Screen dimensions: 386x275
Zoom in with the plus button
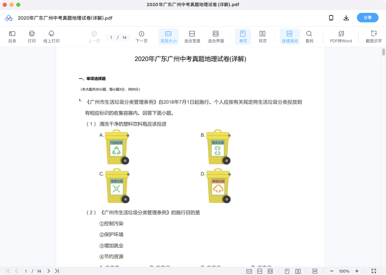point(357,271)
